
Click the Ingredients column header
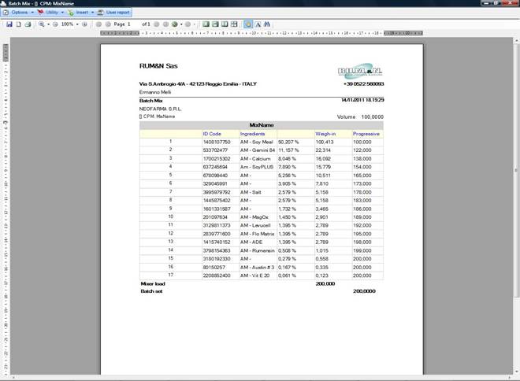point(253,134)
